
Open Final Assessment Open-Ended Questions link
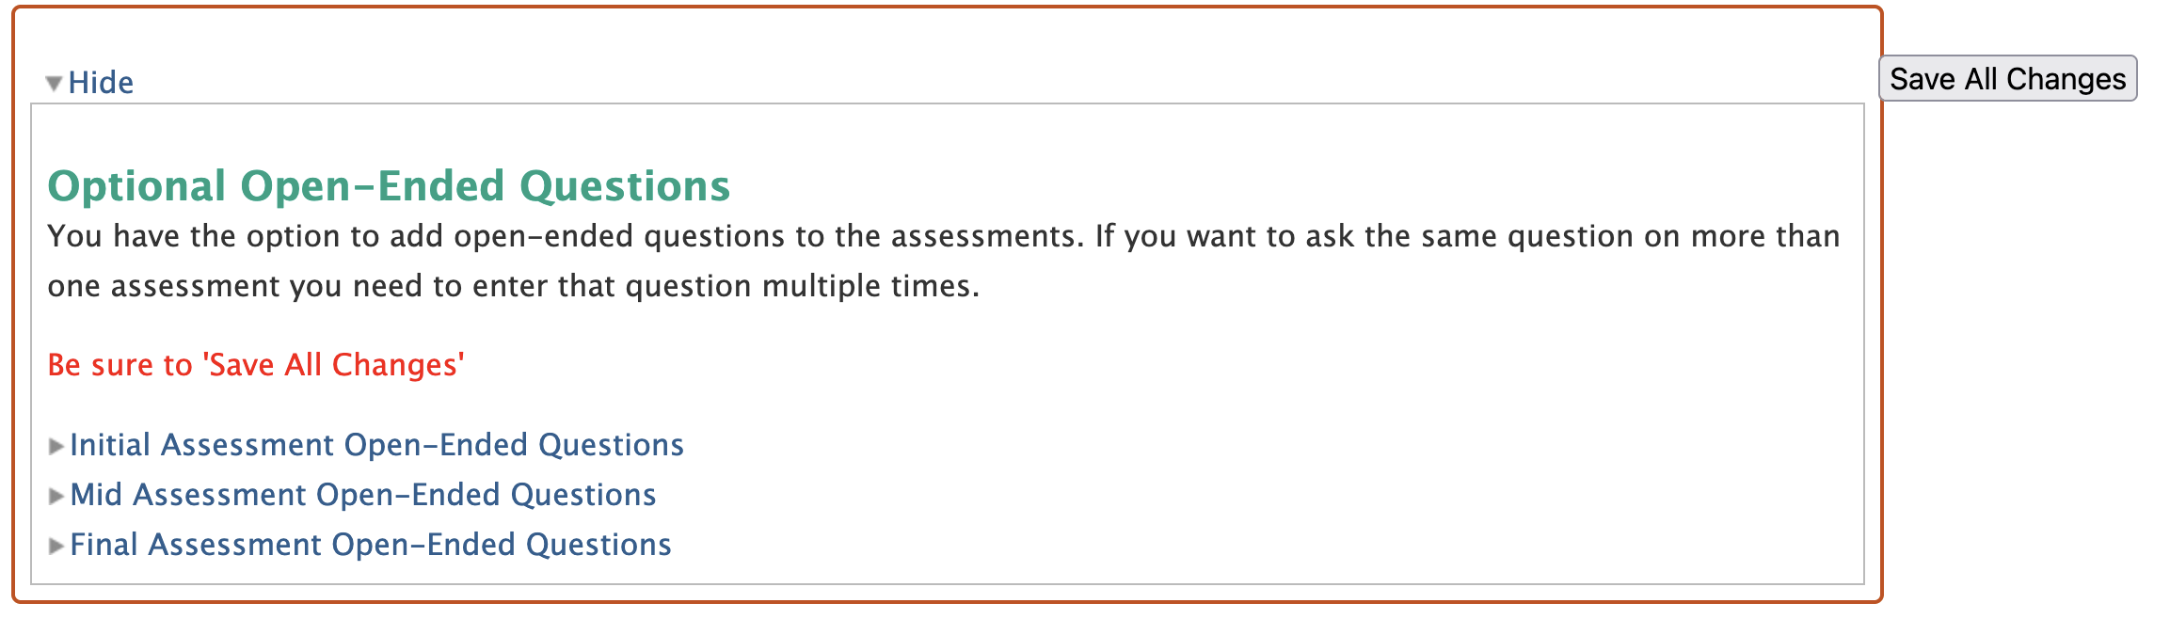(x=370, y=545)
